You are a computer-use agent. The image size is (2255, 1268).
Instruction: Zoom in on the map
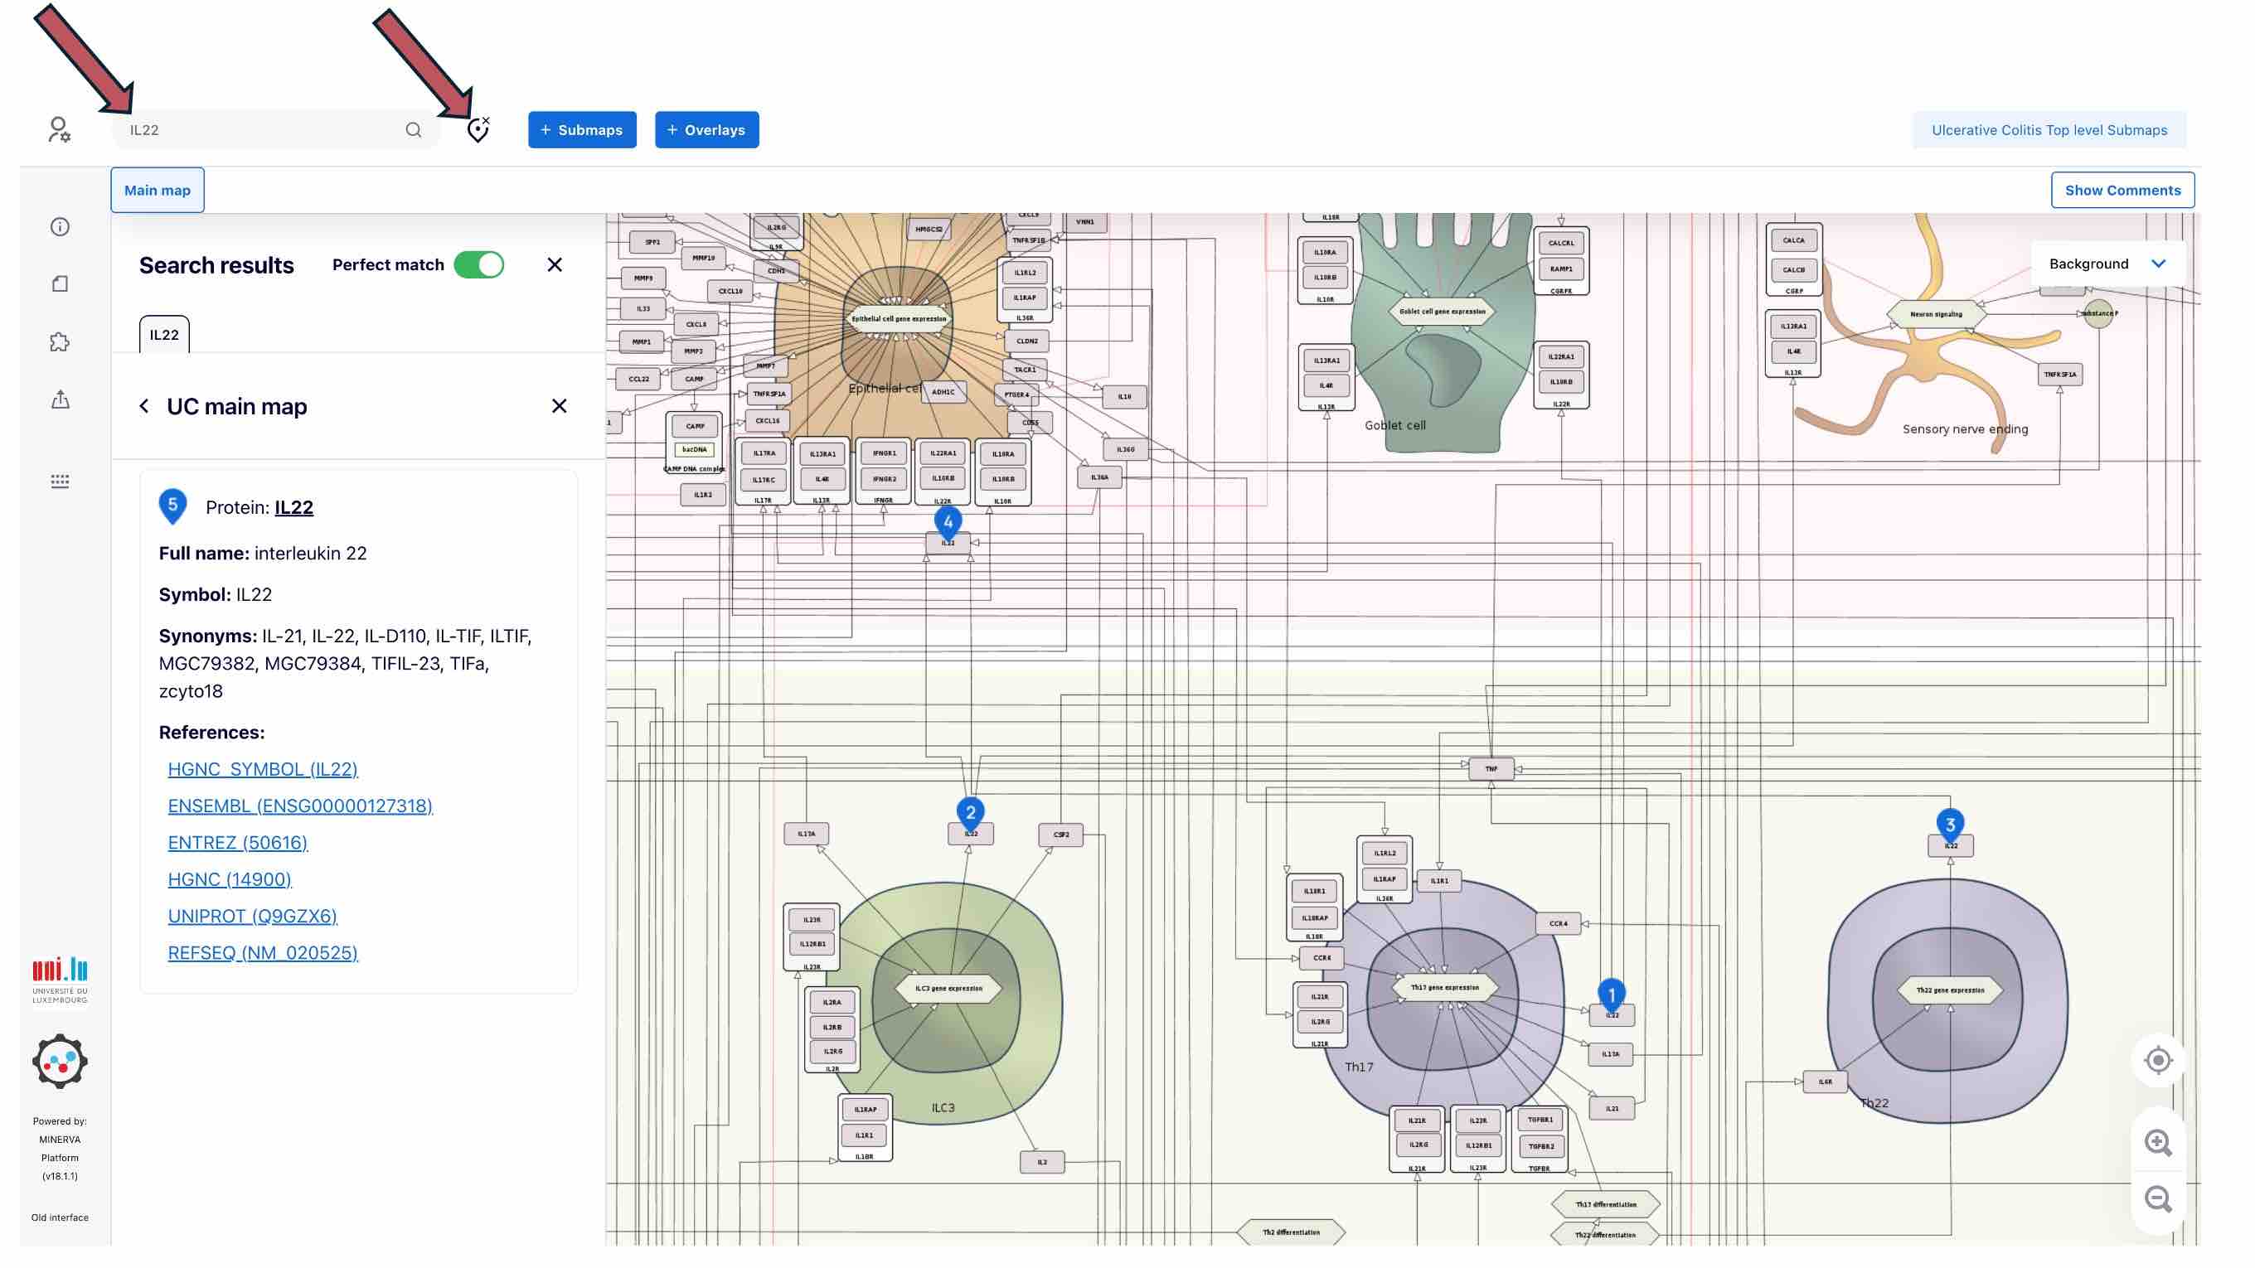(x=2157, y=1142)
